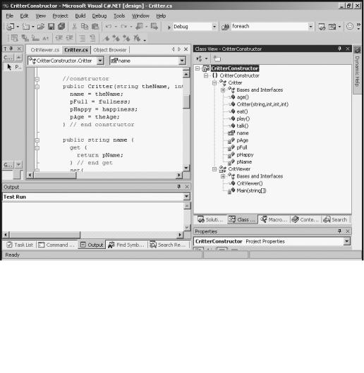Screen dimensions: 364x373
Task: Open the Build menu
Action: pyautogui.click(x=80, y=16)
